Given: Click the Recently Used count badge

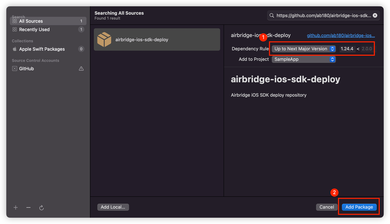Looking at the screenshot, I should [x=81, y=29].
